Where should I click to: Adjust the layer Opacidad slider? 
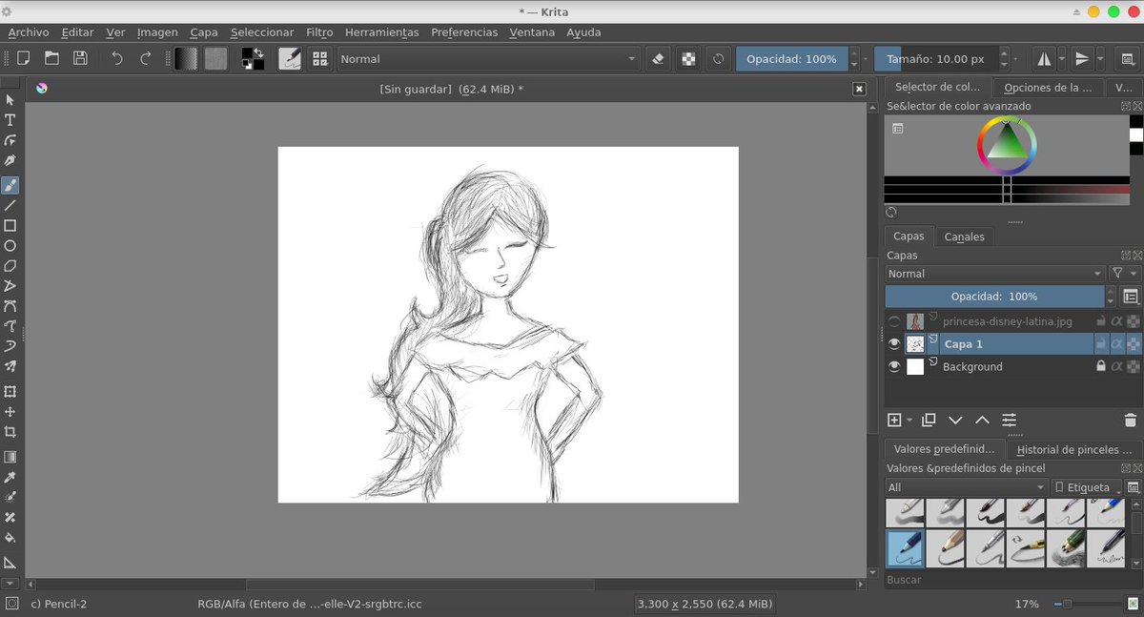(x=994, y=297)
